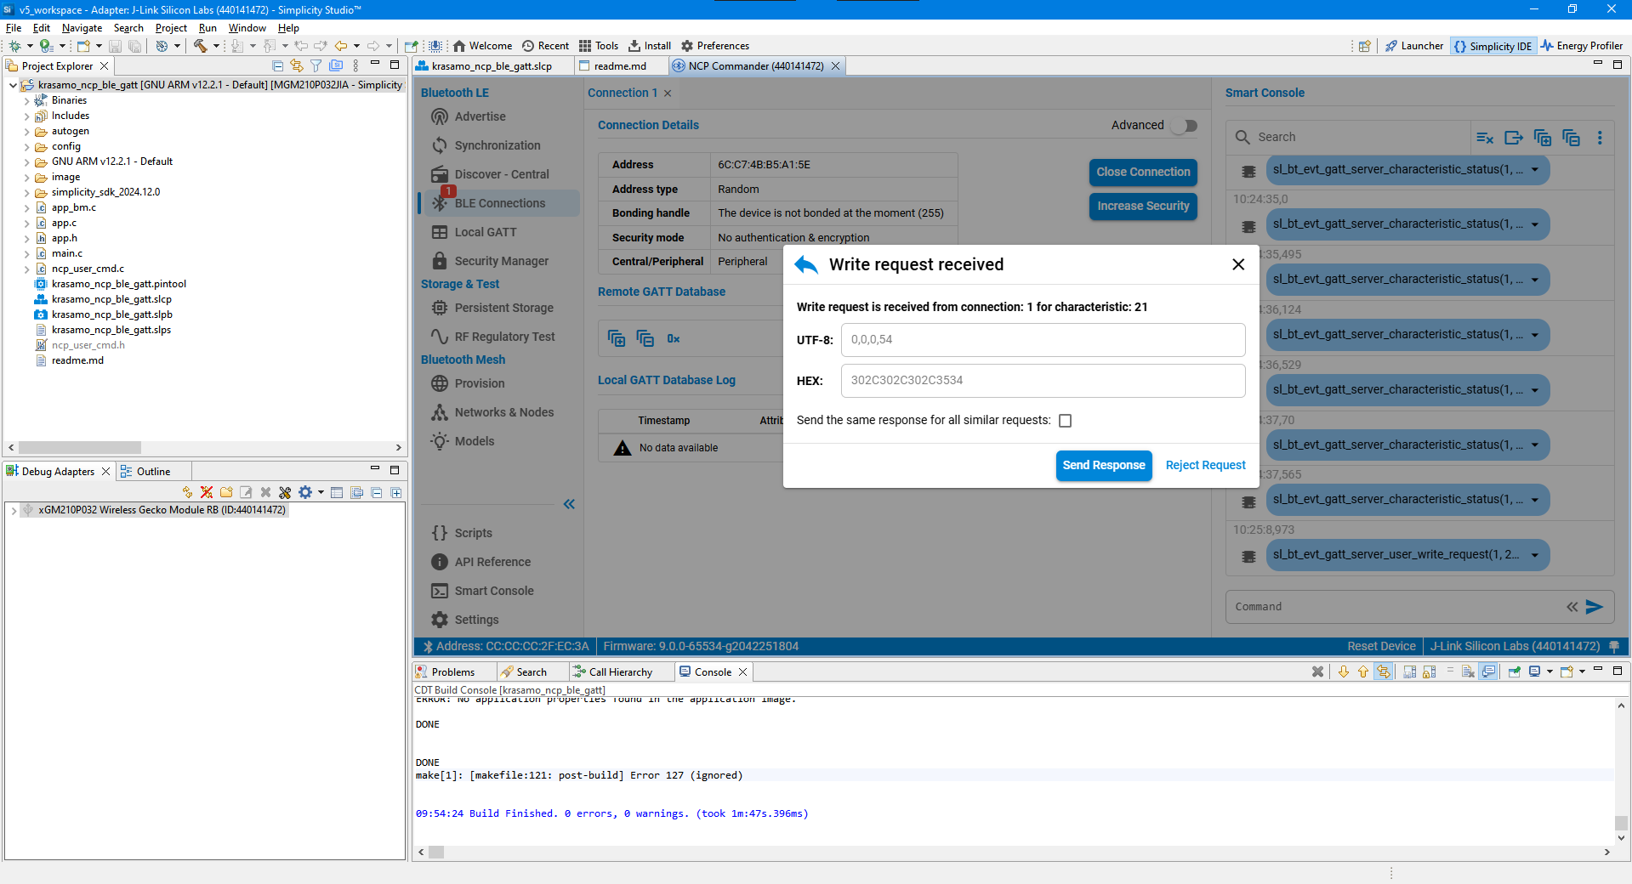Click the UTF-8 value input field
The width and height of the screenshot is (1632, 884).
pyautogui.click(x=1043, y=340)
